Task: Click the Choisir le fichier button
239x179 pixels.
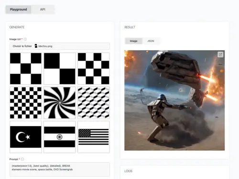Action: pos(22,46)
